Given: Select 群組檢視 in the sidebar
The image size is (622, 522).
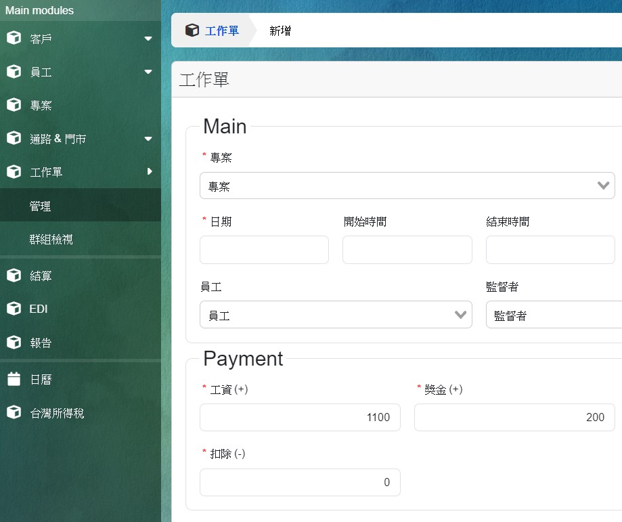Looking at the screenshot, I should click(x=51, y=239).
